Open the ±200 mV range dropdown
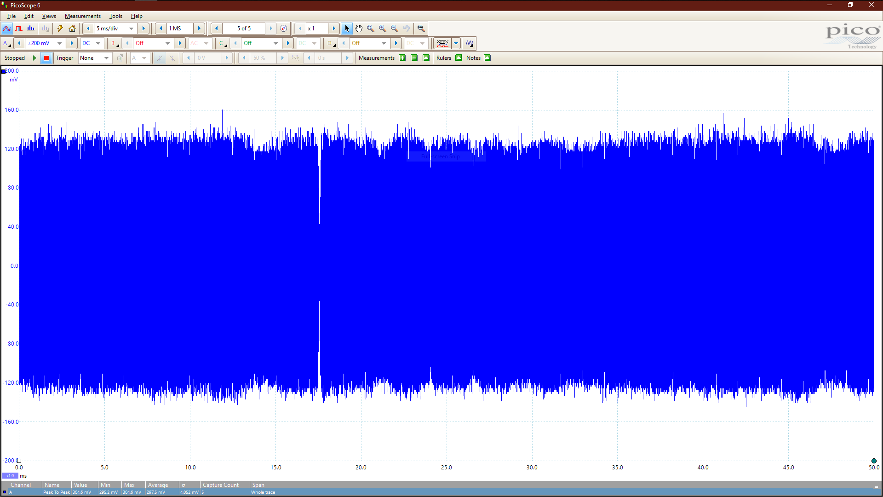 click(59, 43)
